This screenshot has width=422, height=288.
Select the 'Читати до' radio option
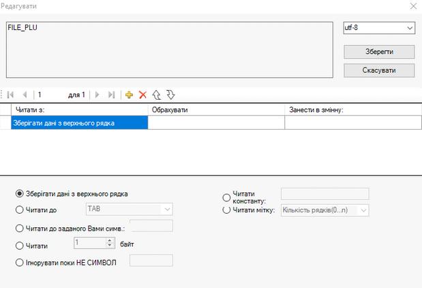tap(19, 210)
